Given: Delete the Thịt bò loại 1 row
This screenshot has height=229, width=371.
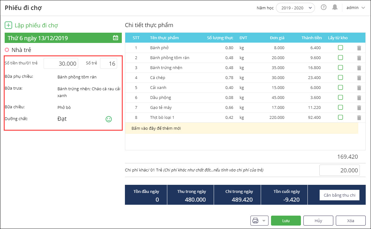Looking at the screenshot, I should pyautogui.click(x=359, y=118).
